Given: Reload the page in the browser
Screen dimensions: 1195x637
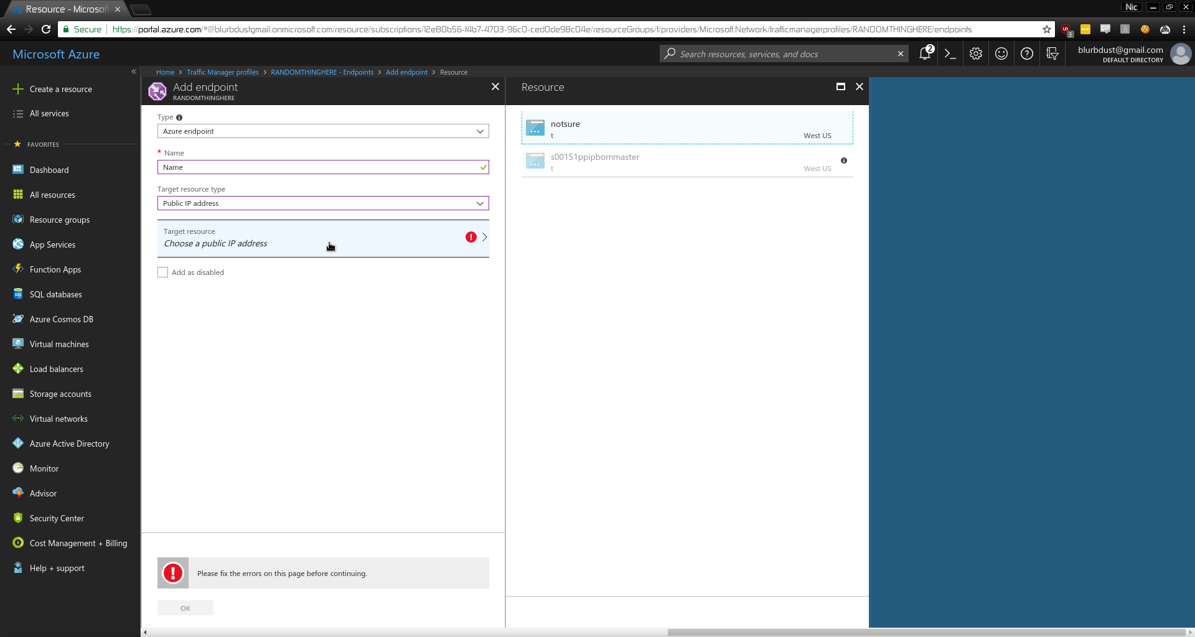Looking at the screenshot, I should point(46,29).
